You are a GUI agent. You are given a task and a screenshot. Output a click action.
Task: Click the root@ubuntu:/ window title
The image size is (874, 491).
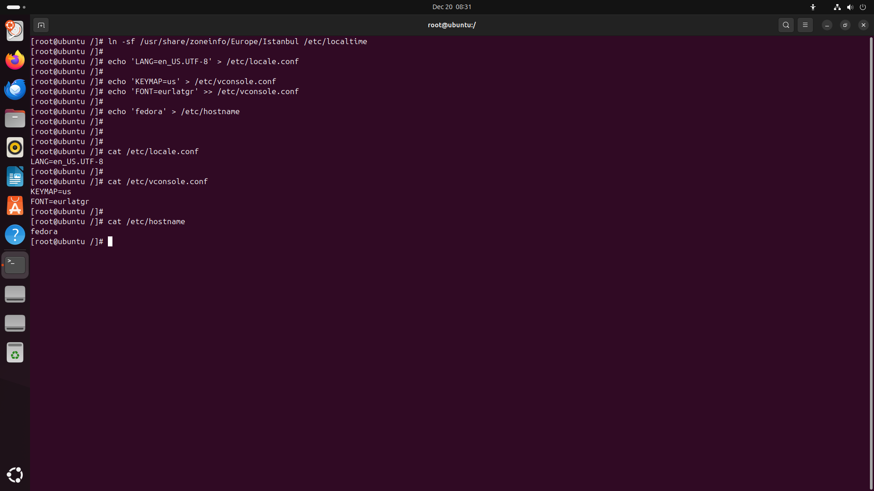(452, 25)
